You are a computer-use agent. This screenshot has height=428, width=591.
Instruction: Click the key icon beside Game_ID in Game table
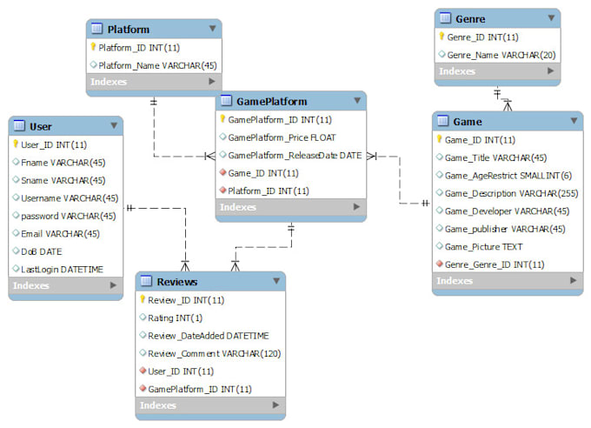click(440, 139)
